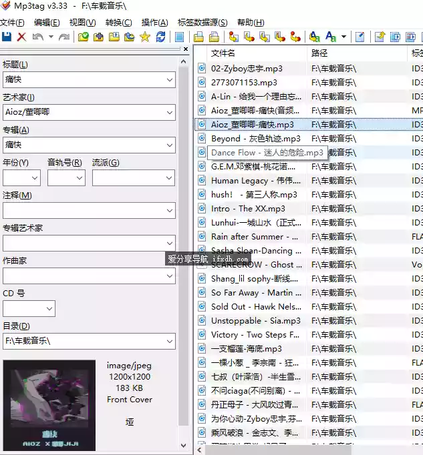Open the CD 号 dropdown
Viewport: 423px width, 455px height.
point(49,309)
